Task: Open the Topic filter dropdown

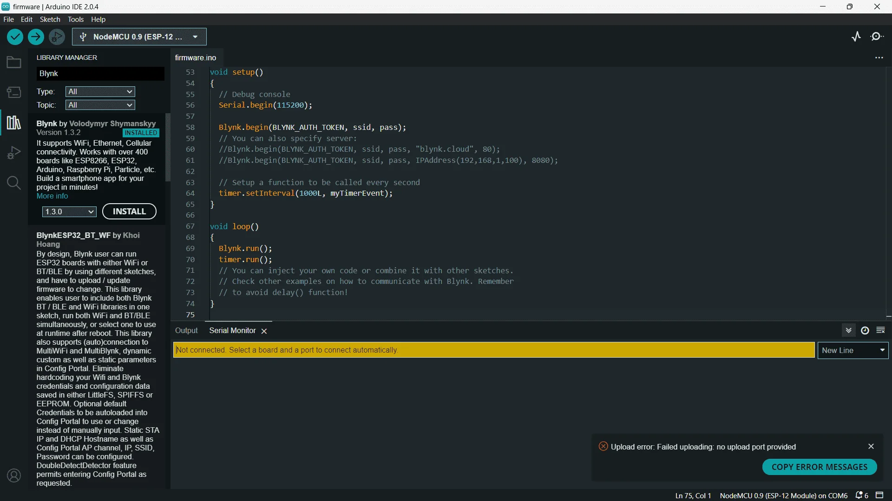Action: [x=100, y=105]
